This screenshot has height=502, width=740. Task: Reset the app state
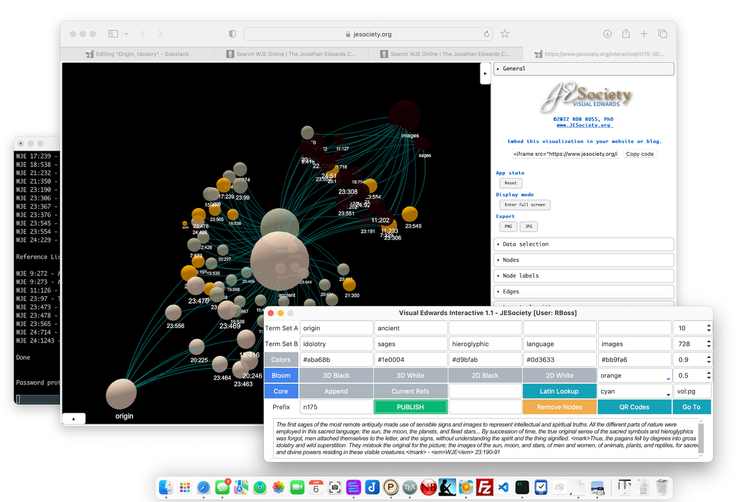coord(511,183)
